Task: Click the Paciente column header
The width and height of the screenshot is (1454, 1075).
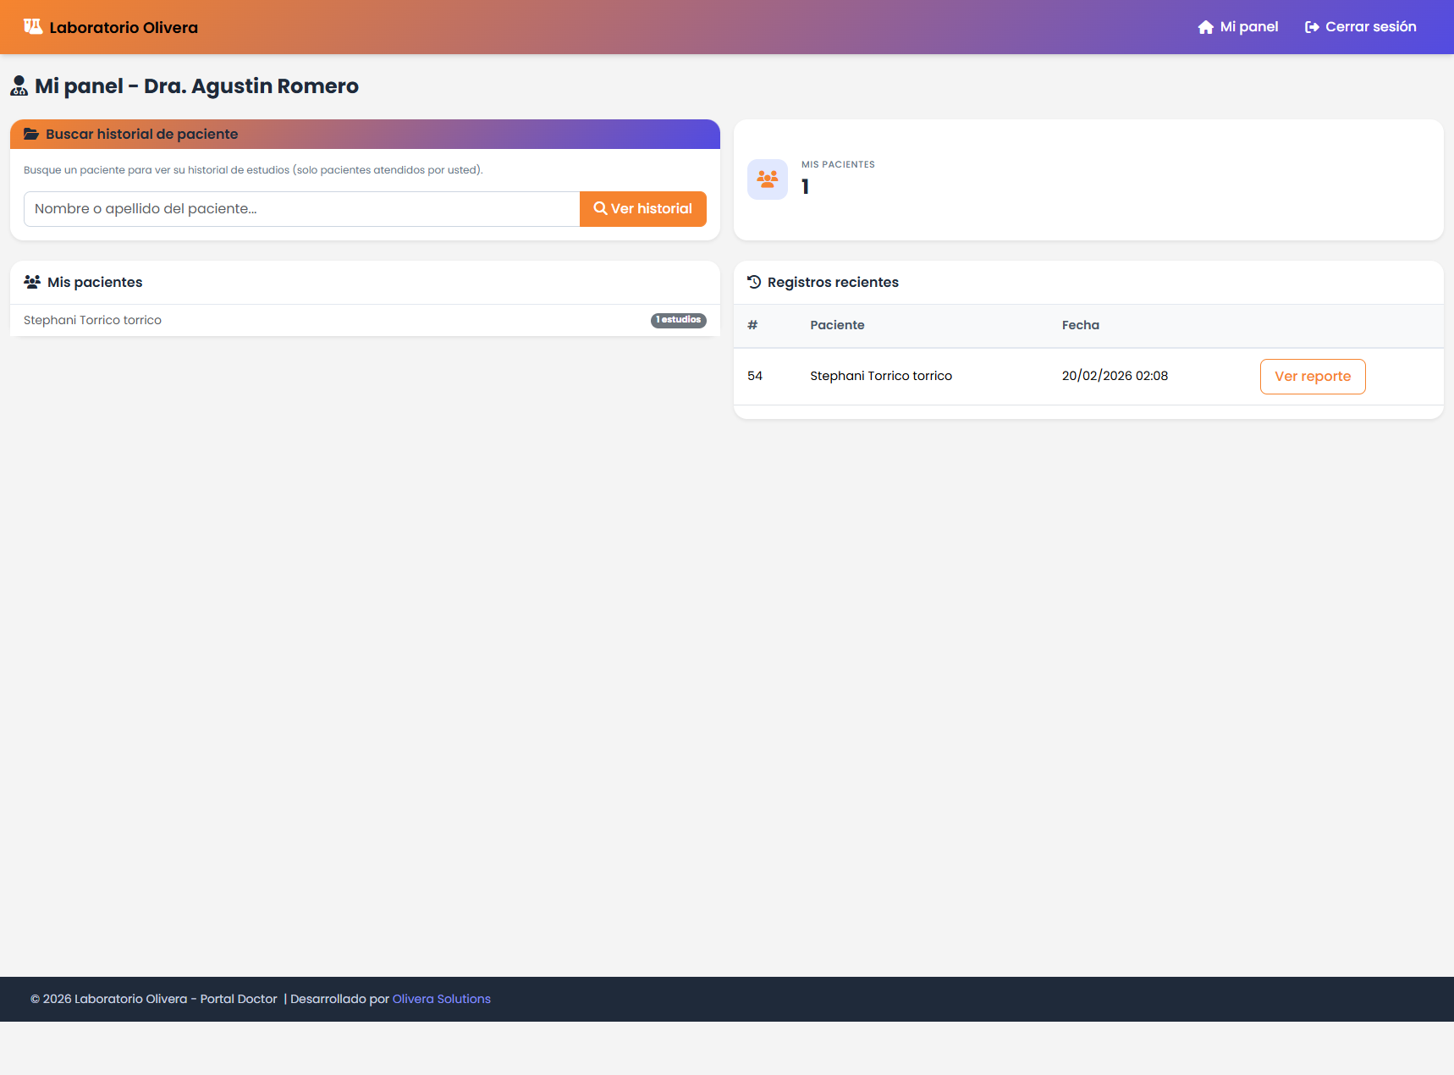Action: (837, 326)
